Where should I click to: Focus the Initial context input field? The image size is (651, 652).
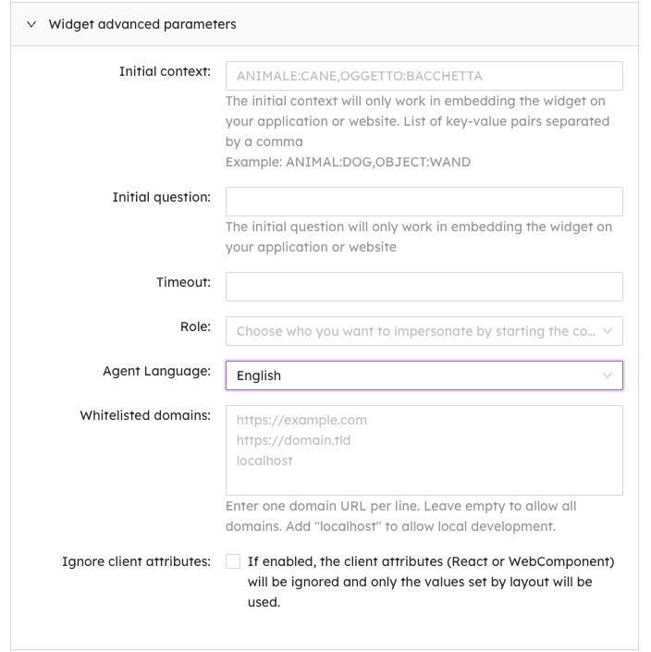(424, 76)
